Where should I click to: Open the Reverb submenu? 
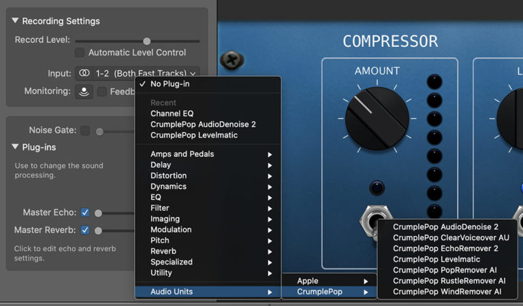[208, 251]
